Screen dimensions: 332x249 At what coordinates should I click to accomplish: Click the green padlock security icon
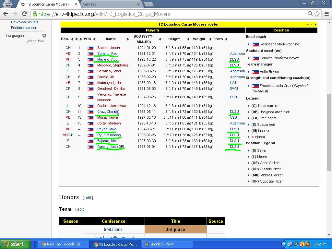(x=35, y=14)
